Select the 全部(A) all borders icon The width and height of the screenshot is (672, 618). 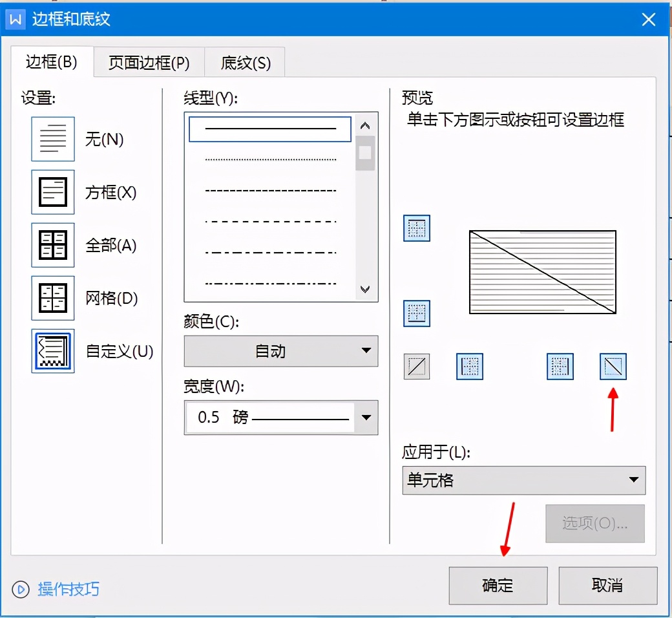point(52,245)
